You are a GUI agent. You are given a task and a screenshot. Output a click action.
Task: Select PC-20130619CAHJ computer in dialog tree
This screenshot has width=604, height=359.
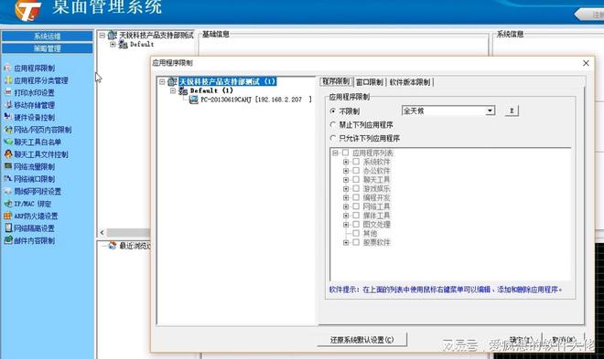[251, 100]
